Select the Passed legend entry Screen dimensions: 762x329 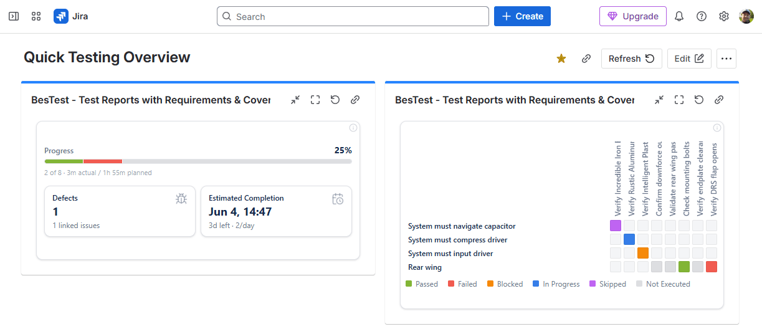422,284
